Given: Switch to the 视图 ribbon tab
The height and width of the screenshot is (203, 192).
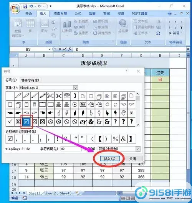Looking at the screenshot, I should tap(121, 13).
